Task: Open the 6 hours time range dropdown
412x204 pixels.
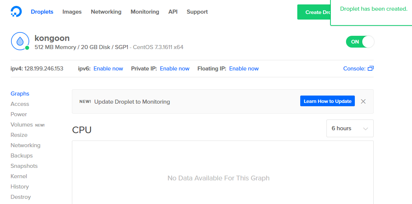Action: coord(350,128)
